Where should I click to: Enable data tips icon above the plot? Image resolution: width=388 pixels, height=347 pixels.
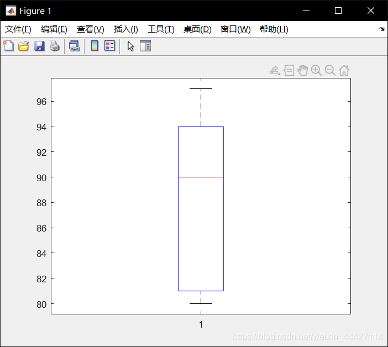coord(289,71)
